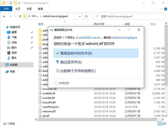
Task: Open 下载 in quick access sidebar
Action: (14, 37)
